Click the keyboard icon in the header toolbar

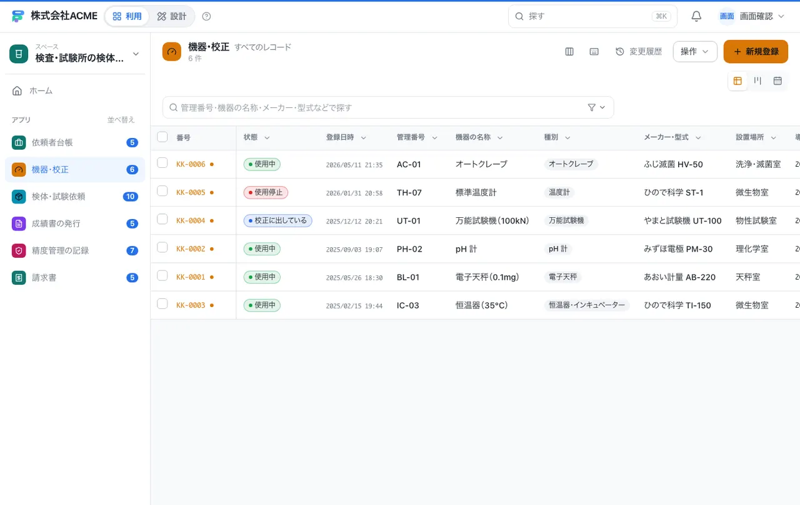(x=594, y=52)
